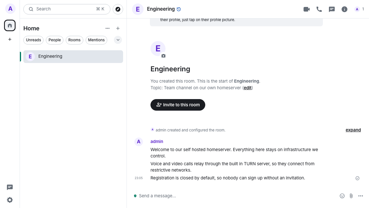Toggle the Mentions filter
Image resolution: width=369 pixels, height=208 pixels.
(96, 40)
